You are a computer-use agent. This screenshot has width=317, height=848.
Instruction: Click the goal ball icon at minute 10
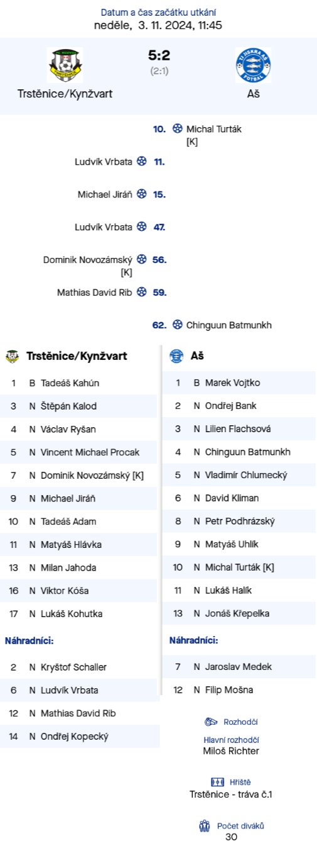pos(177,129)
